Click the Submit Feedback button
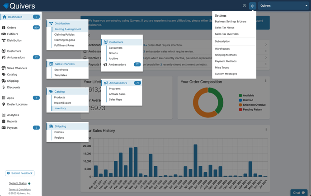311x196 pixels. click(19, 173)
